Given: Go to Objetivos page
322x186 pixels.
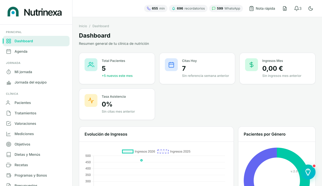Looking at the screenshot, I should pyautogui.click(x=36, y=144).
